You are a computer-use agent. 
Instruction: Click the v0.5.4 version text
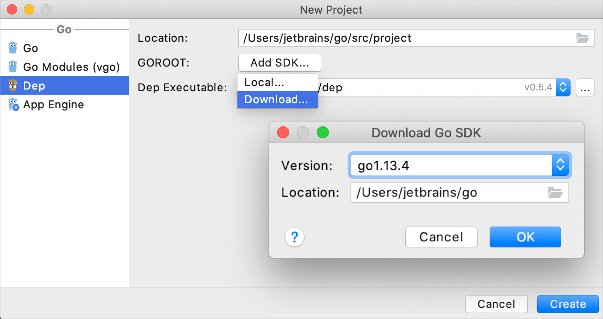[538, 88]
